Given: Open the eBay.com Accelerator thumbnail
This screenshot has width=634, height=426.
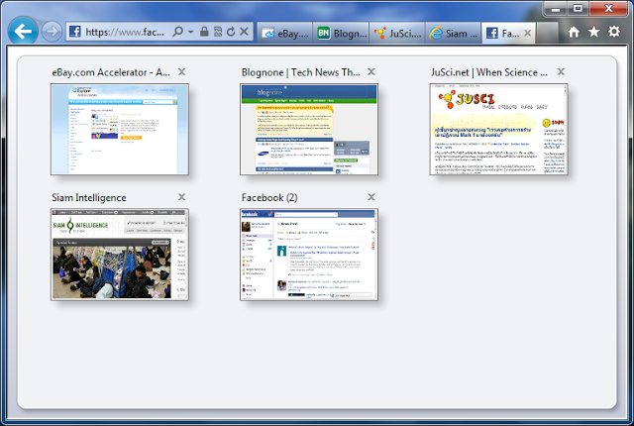Looking at the screenshot, I should click(120, 130).
